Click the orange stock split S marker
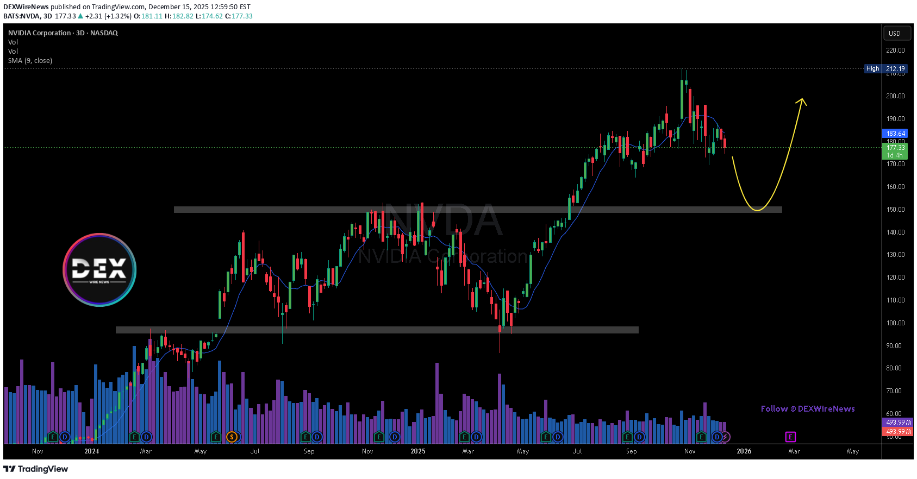917x479 pixels. pyautogui.click(x=232, y=437)
